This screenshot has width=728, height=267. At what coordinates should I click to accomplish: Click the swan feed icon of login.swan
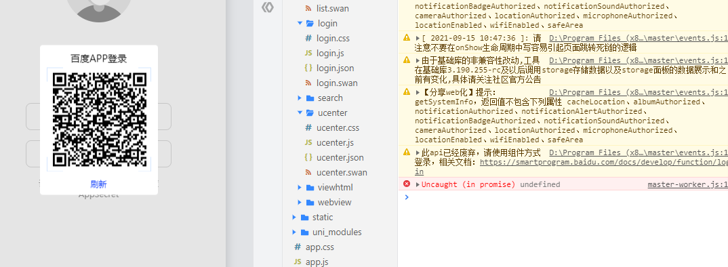(308, 83)
